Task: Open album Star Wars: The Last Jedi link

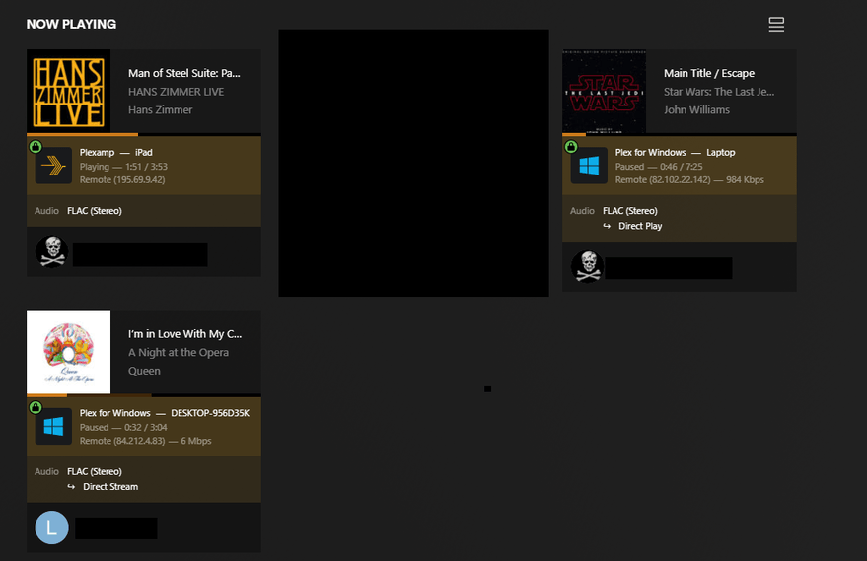Action: click(719, 92)
